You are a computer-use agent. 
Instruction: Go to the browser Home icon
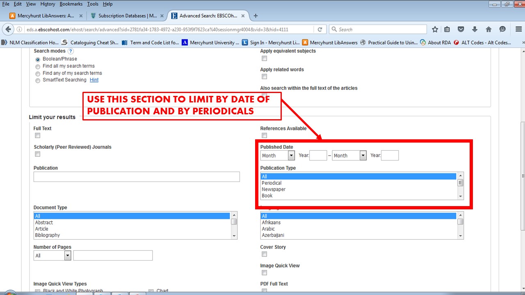pyautogui.click(x=488, y=29)
